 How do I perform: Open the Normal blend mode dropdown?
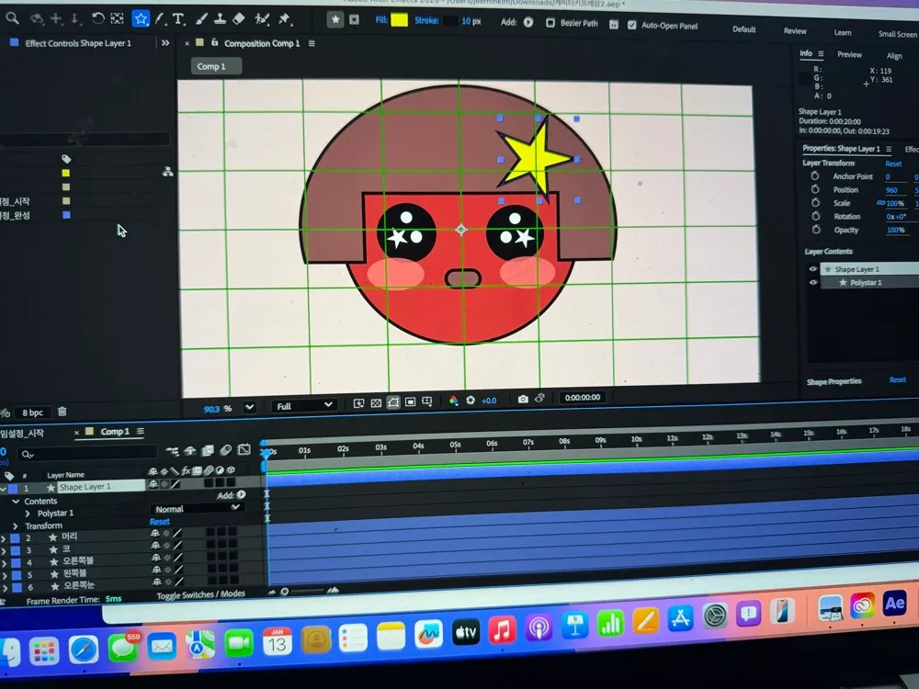pos(197,508)
